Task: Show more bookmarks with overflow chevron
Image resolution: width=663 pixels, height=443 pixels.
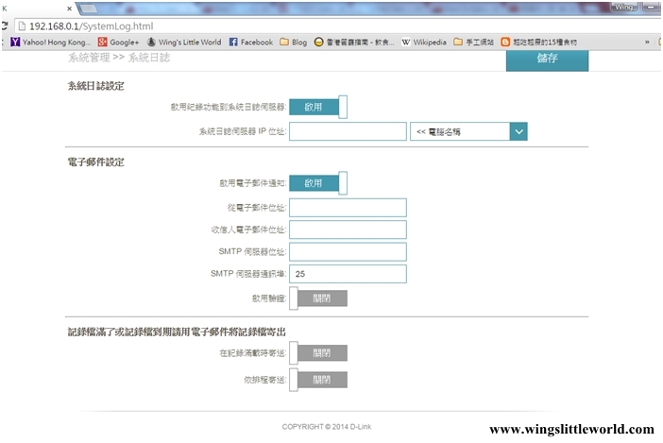Action: point(647,43)
